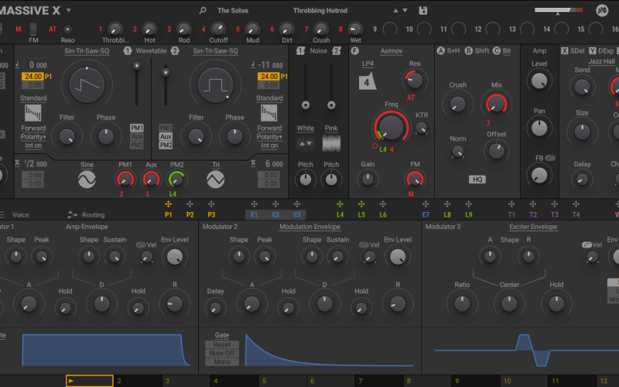Open the Asimov filter type menu
This screenshot has width=619, height=387.
pos(392,51)
